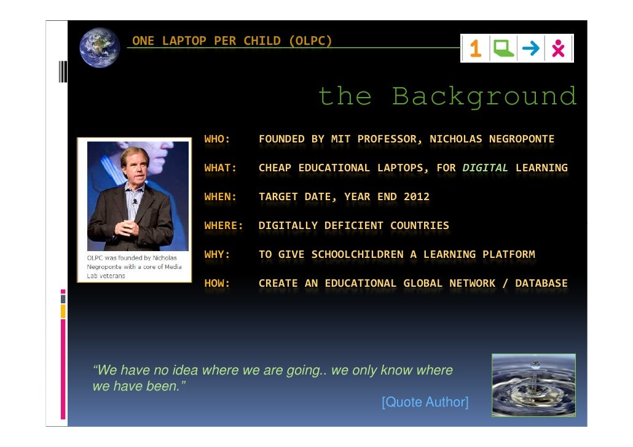Viewport: 633px width, 447px height.
Task: Click the 'WHO:' label
Action: tap(217, 139)
